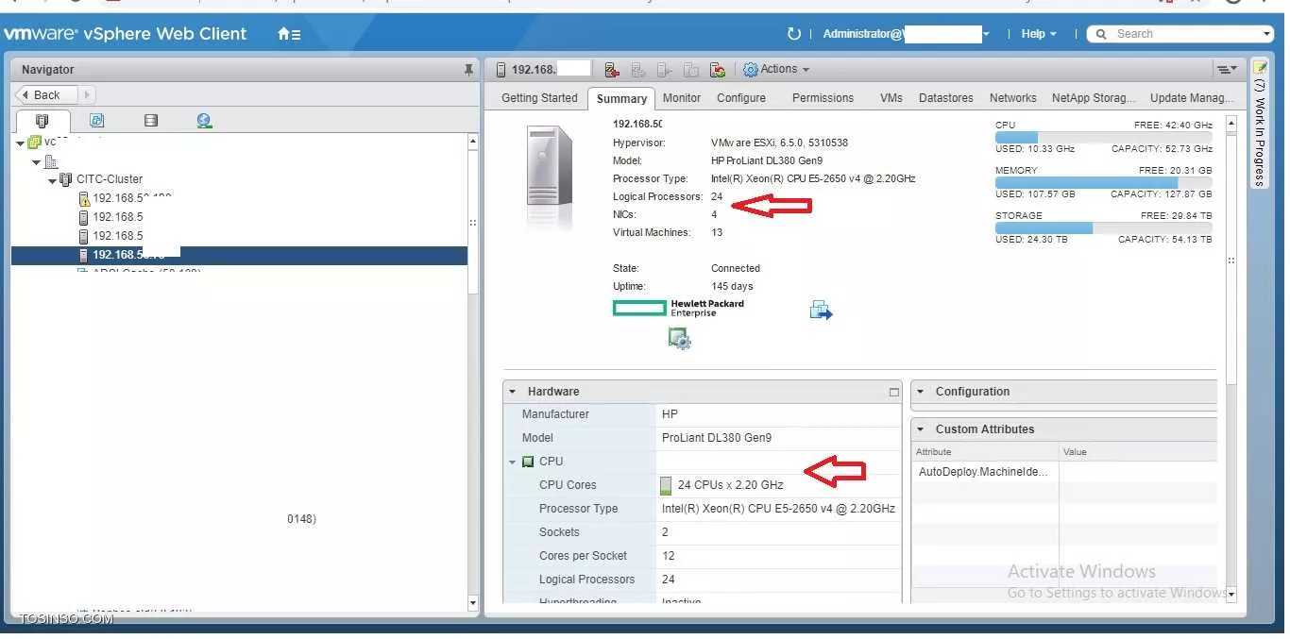Collapse the CITC-Cluster node

click(53, 179)
